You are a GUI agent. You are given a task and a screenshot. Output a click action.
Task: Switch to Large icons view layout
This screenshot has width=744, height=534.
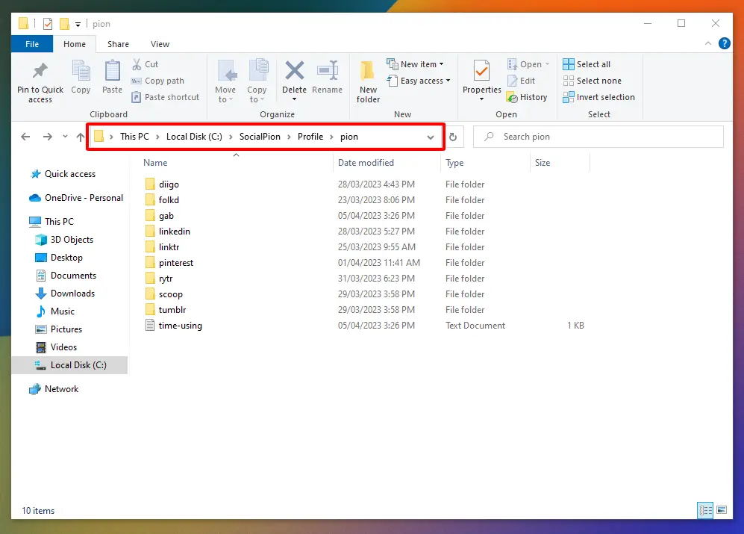point(722,510)
